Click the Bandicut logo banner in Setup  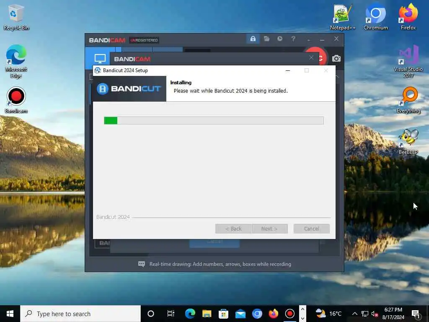click(x=130, y=89)
